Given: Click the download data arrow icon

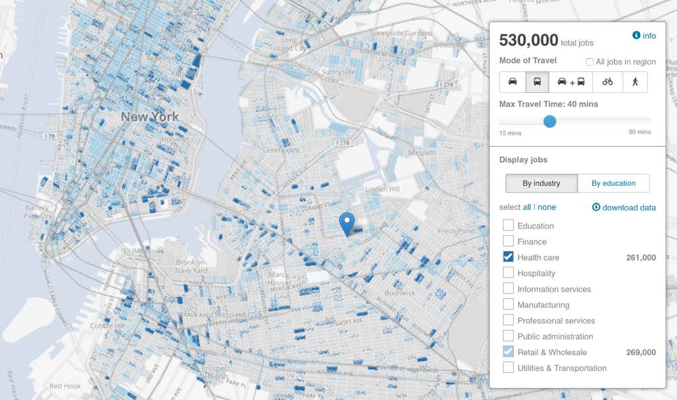Looking at the screenshot, I should 596,207.
